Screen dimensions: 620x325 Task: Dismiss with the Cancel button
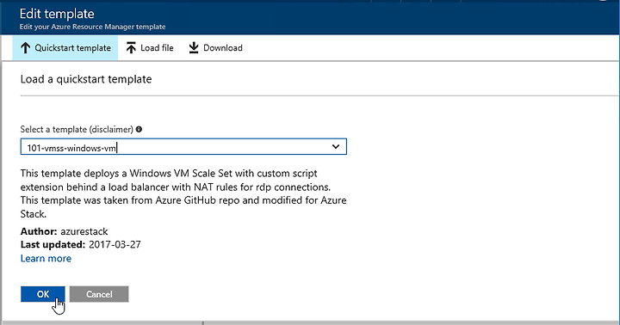tap(99, 294)
